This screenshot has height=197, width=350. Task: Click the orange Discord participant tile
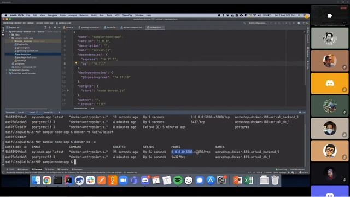click(330, 83)
